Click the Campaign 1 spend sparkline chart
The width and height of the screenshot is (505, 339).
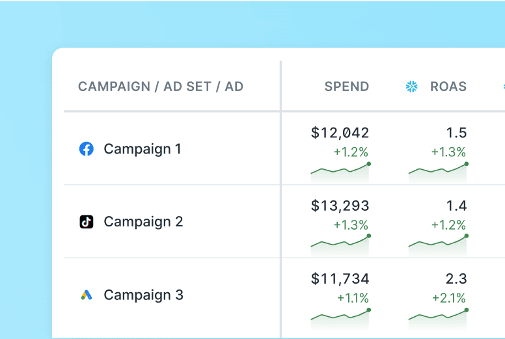[340, 170]
